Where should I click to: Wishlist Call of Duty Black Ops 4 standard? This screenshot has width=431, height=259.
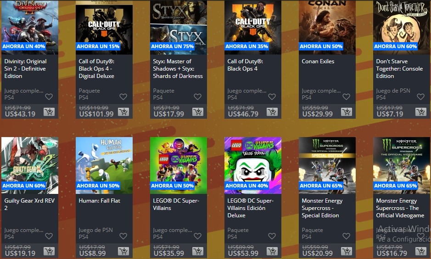(272, 97)
